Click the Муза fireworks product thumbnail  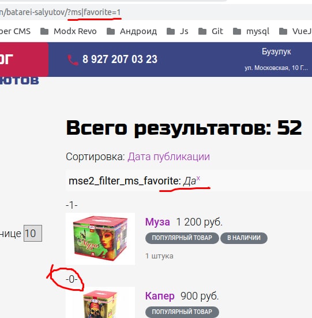click(x=100, y=239)
